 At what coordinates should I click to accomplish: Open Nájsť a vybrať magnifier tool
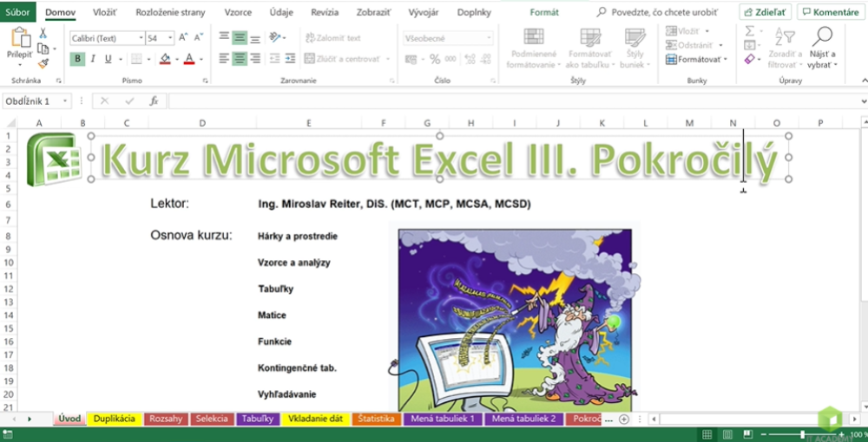pos(821,48)
